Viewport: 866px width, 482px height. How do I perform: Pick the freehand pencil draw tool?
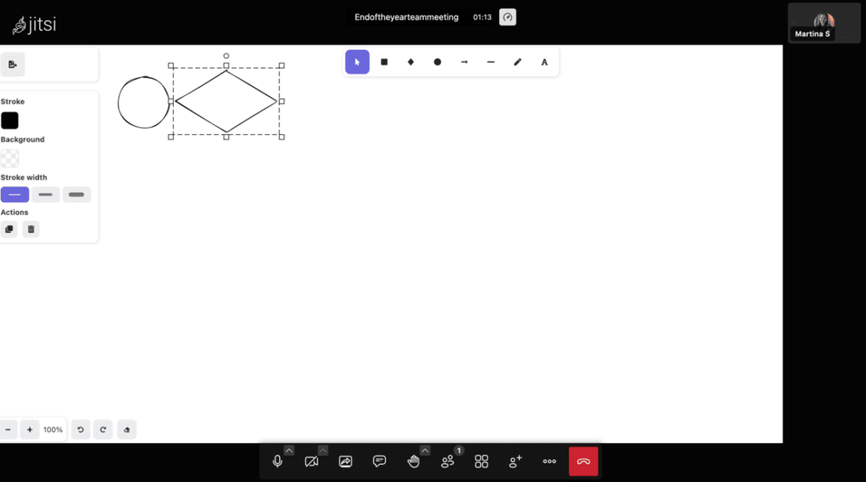(517, 62)
